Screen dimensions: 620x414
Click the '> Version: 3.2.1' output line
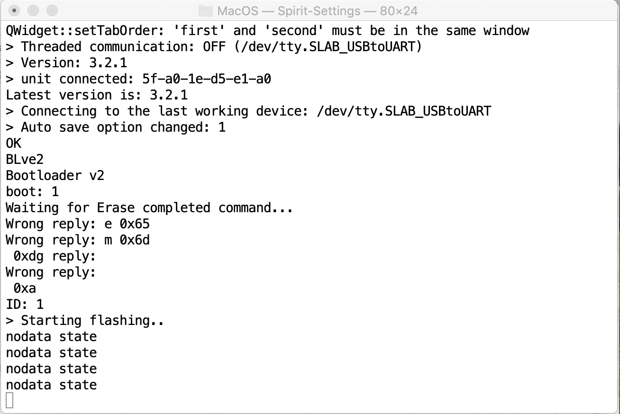tap(66, 63)
